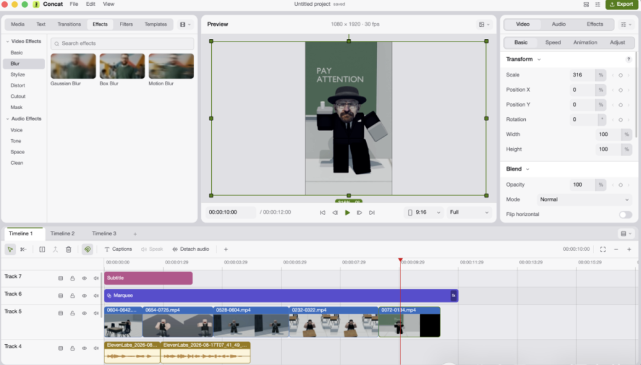641x365 pixels.
Task: Add keyframe for Scale
Action: point(621,75)
